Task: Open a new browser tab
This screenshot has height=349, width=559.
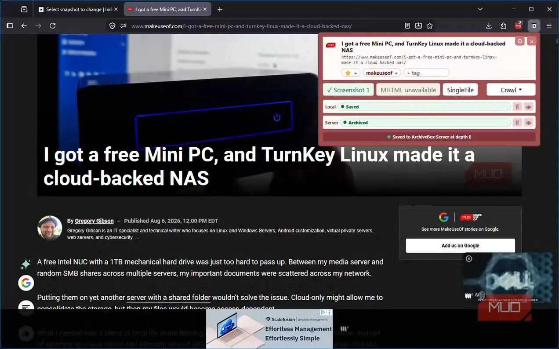Action: coord(220,9)
